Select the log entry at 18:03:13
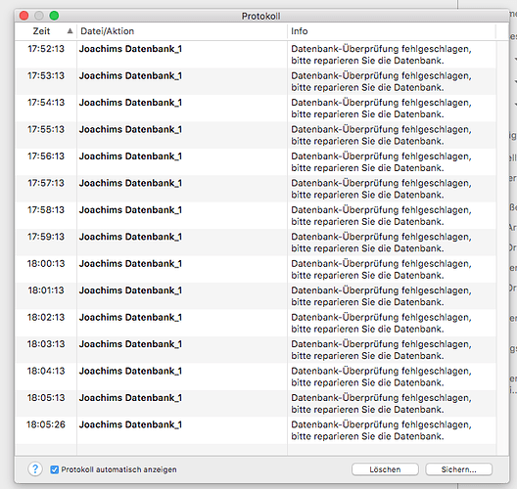517x489 pixels. [x=256, y=350]
